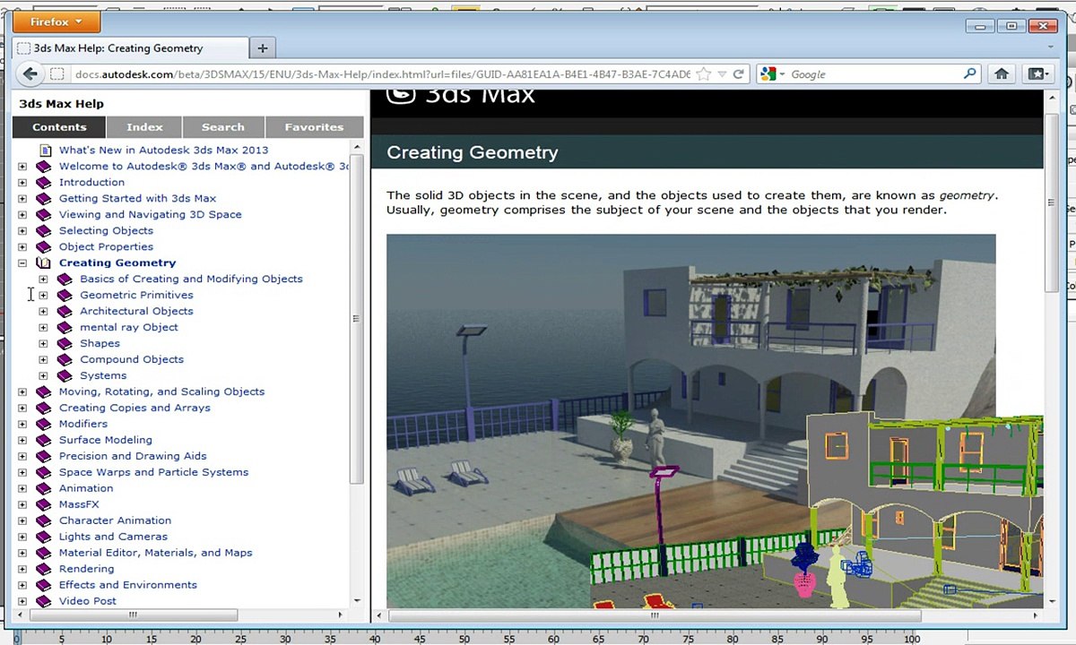Open the Firefox application menu
Viewport: 1076px width, 645px height.
(x=56, y=21)
